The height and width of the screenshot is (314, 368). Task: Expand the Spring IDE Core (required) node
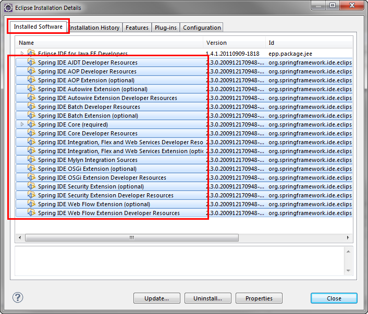click(22, 124)
